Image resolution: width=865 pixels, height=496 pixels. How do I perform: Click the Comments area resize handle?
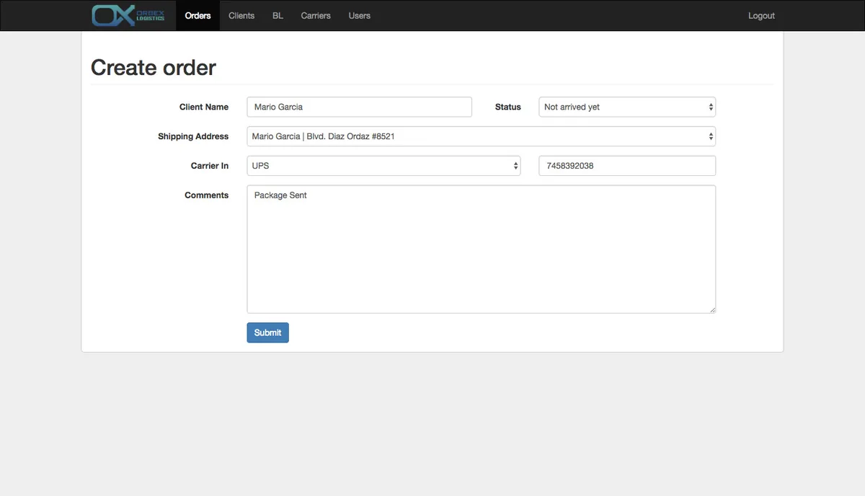click(x=711, y=309)
